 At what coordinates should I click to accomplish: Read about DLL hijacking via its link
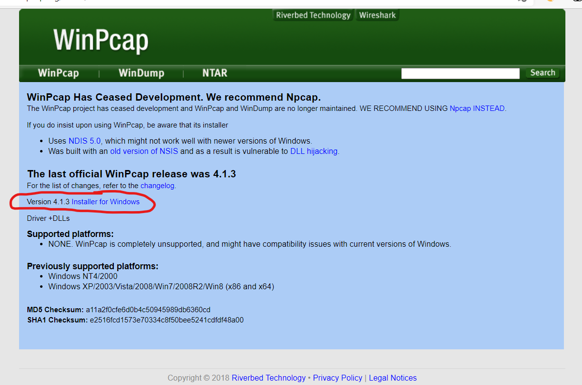pyautogui.click(x=313, y=151)
